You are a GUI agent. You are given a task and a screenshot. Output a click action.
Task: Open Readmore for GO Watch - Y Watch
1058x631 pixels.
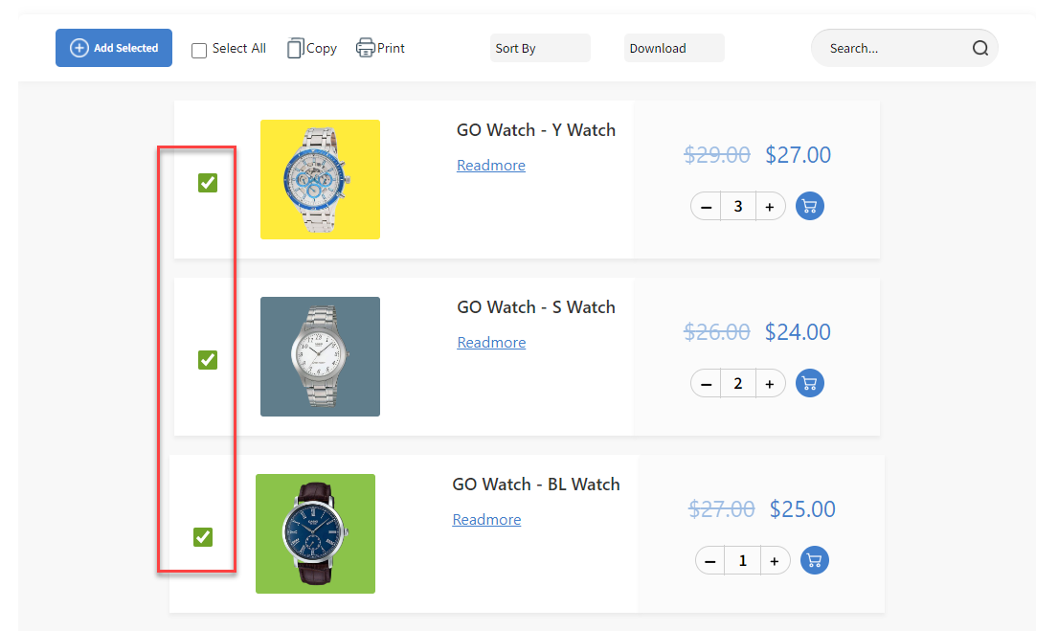(491, 165)
